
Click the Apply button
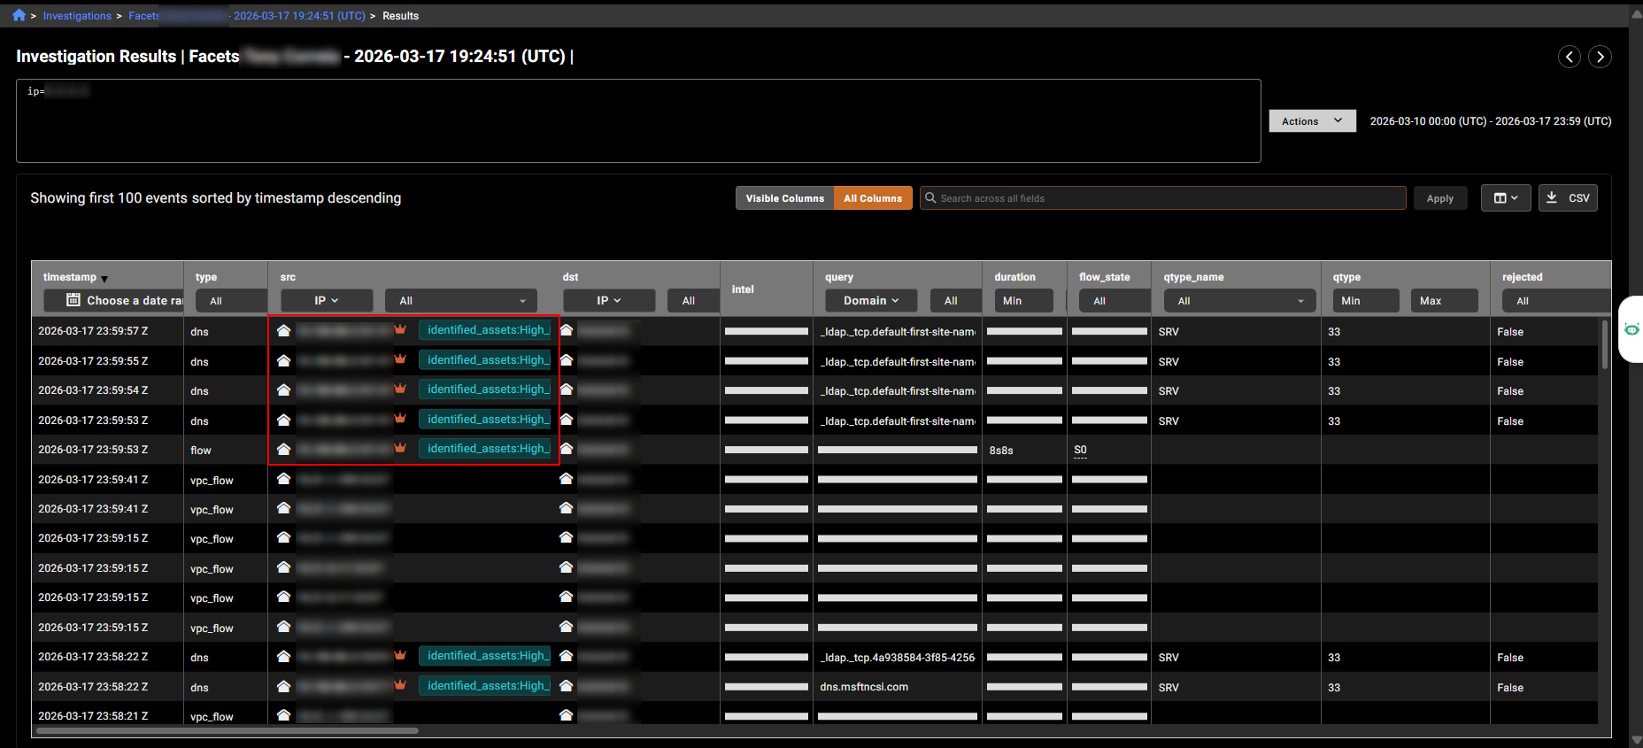[x=1440, y=198]
